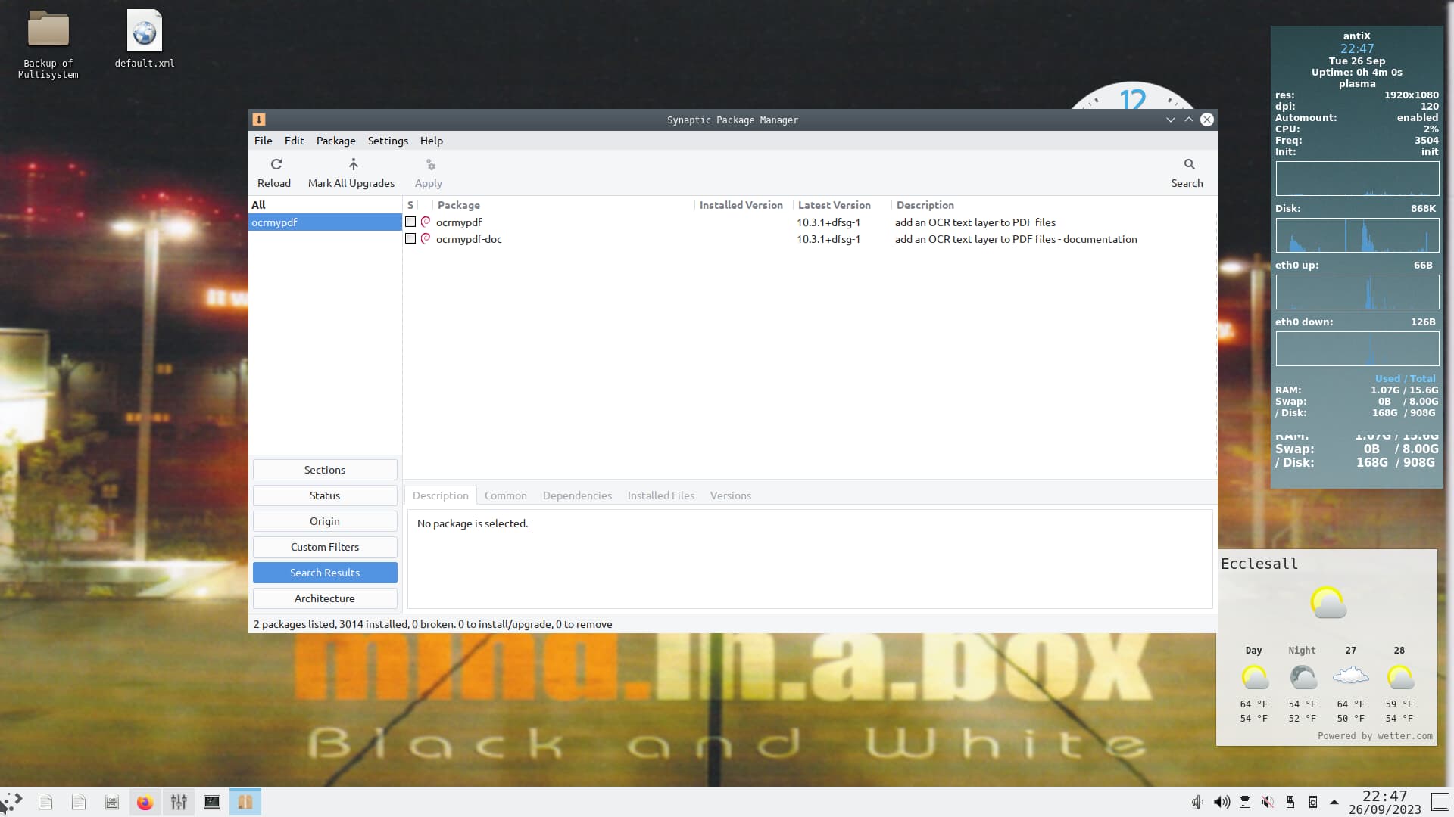
Task: Click description 'add an OCR text layer to PDF files - documentation'
Action: point(1016,239)
